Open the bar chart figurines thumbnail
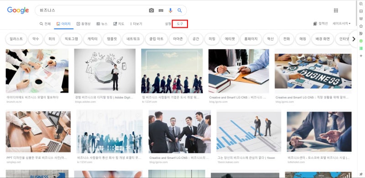This screenshot has width=365, height=178. [249, 131]
